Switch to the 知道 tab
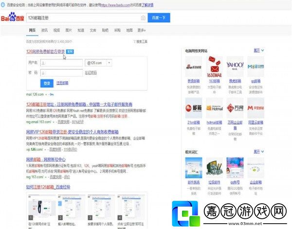This screenshot has height=229, width=292. click(81, 30)
